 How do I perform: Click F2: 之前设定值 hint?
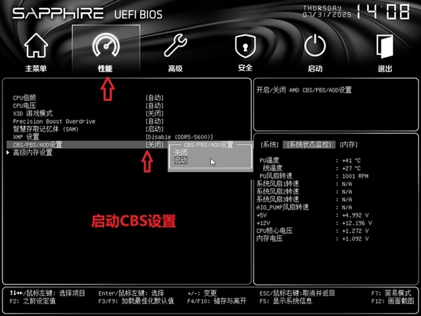(x=32, y=301)
